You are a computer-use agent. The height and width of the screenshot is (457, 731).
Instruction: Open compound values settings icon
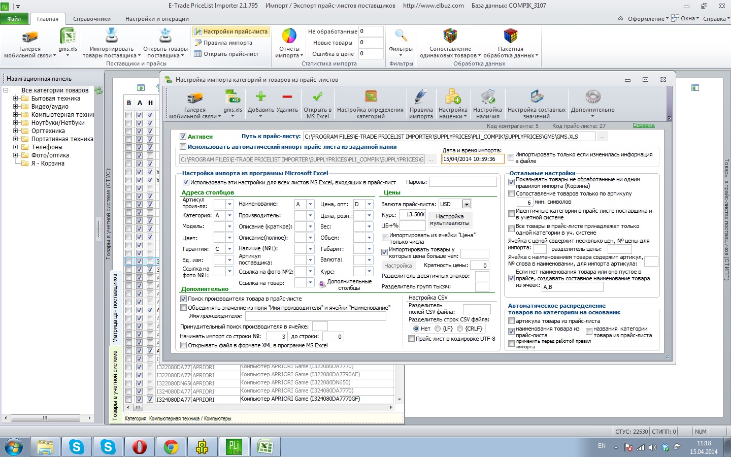(537, 97)
